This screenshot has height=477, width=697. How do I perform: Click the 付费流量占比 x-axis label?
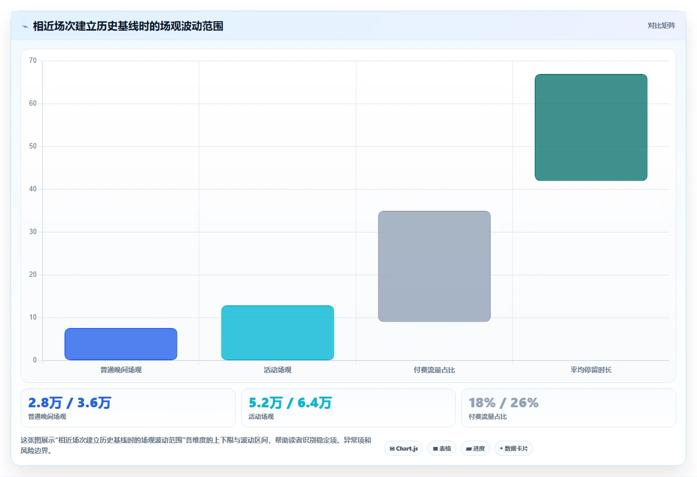coord(434,370)
